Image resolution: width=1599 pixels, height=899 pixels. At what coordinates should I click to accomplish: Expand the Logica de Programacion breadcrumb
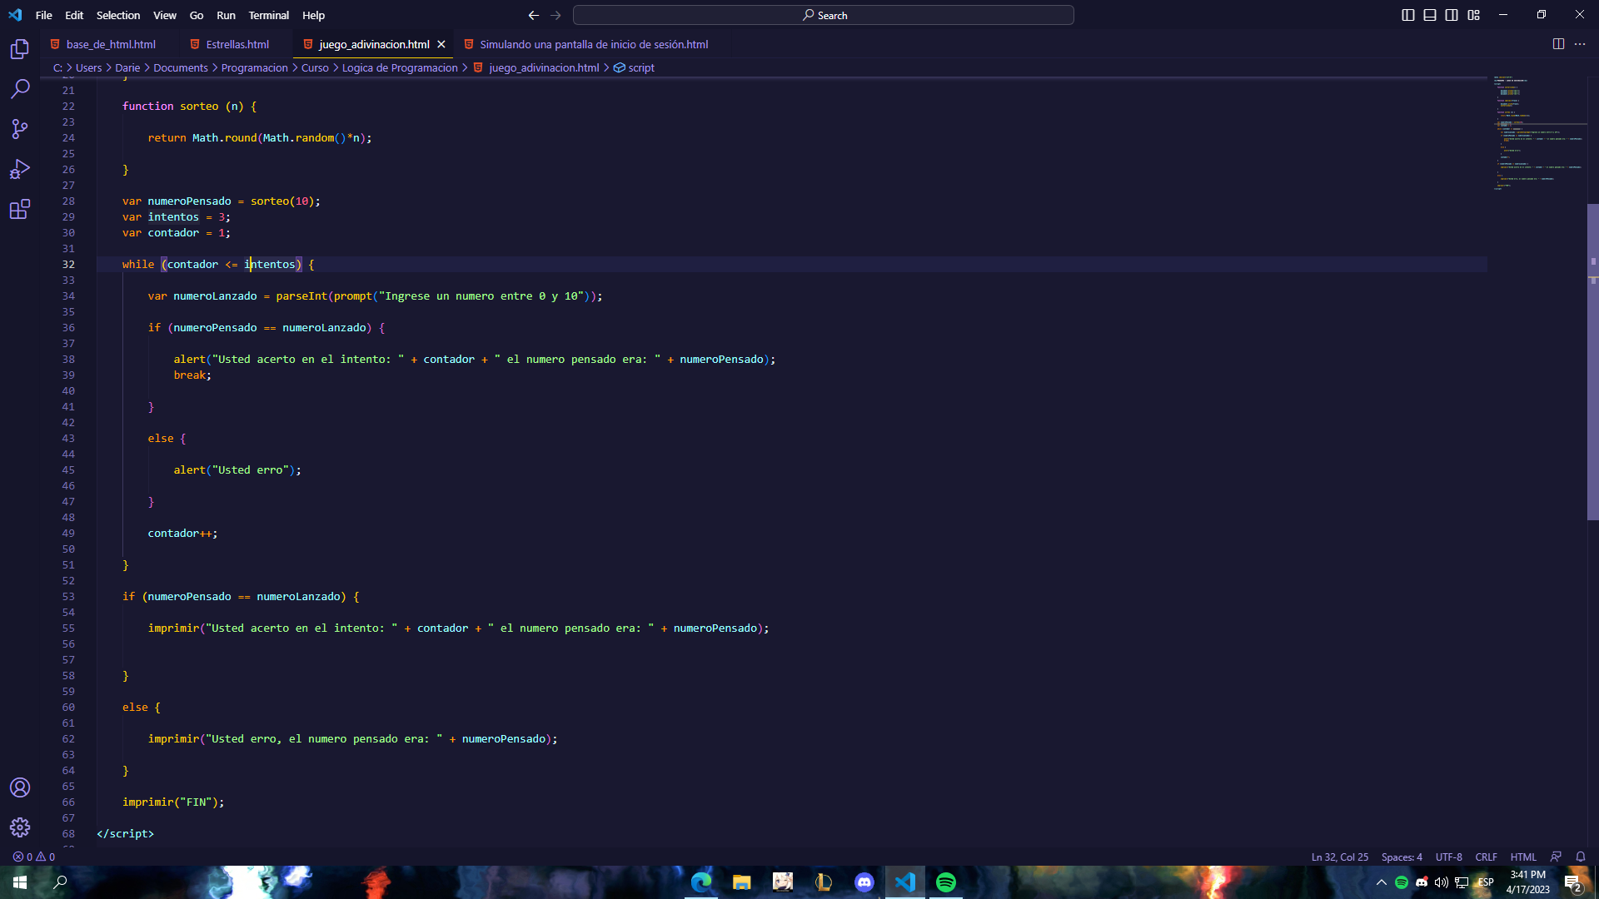click(x=400, y=67)
